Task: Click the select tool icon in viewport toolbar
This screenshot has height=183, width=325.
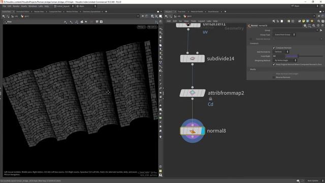Action: (66, 22)
